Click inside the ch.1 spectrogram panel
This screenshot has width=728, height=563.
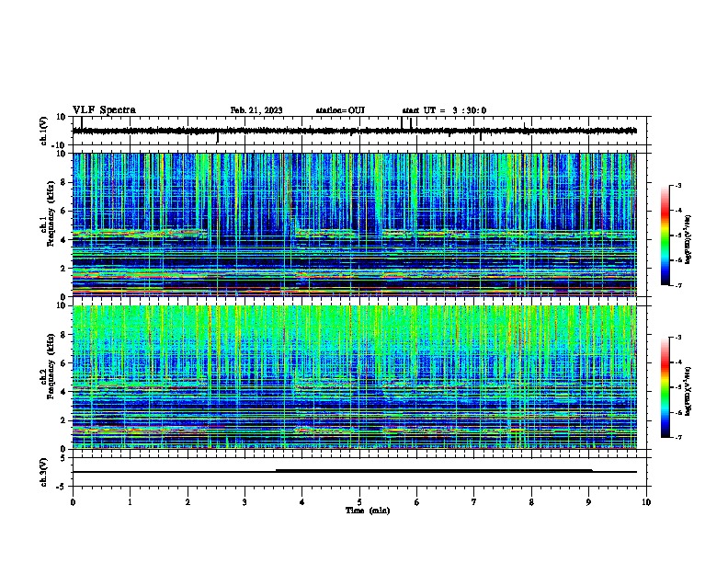click(355, 224)
